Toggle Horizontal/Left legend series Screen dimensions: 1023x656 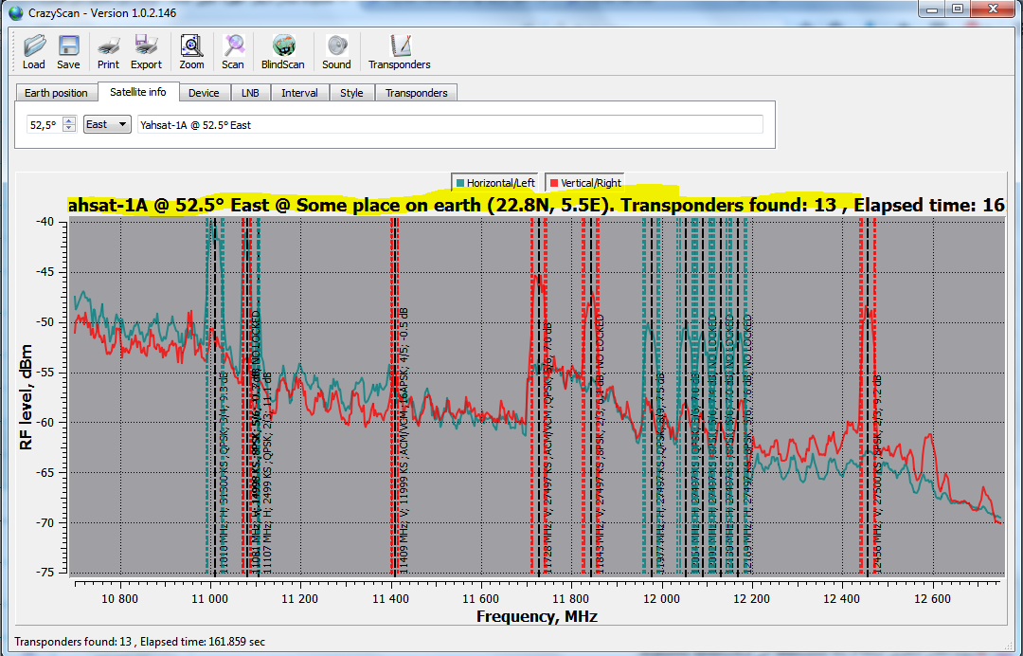494,183
